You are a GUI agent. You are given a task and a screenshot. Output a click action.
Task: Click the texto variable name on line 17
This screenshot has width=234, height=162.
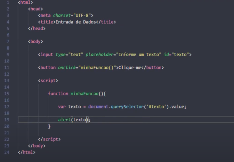pyautogui.click(x=74, y=107)
